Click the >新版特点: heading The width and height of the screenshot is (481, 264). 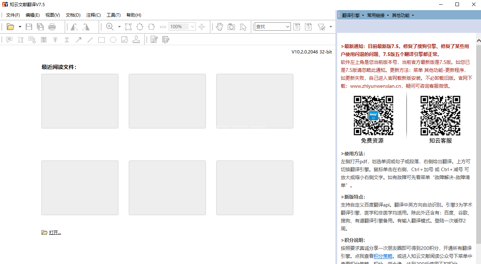tap(353, 197)
